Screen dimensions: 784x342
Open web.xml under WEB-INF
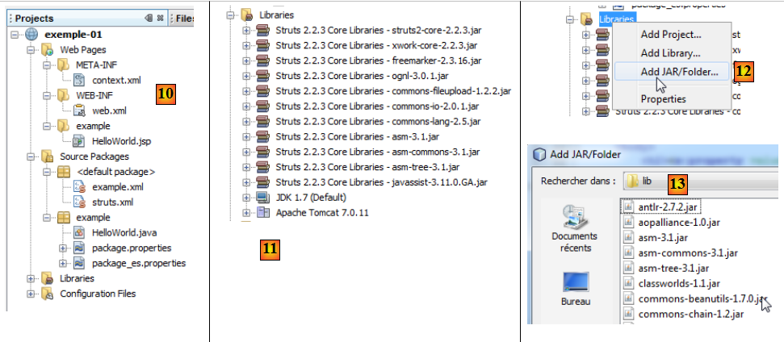pos(108,111)
